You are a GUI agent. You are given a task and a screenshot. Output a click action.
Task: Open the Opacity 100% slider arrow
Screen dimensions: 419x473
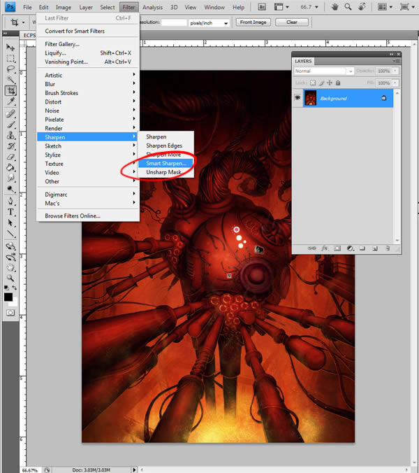395,71
